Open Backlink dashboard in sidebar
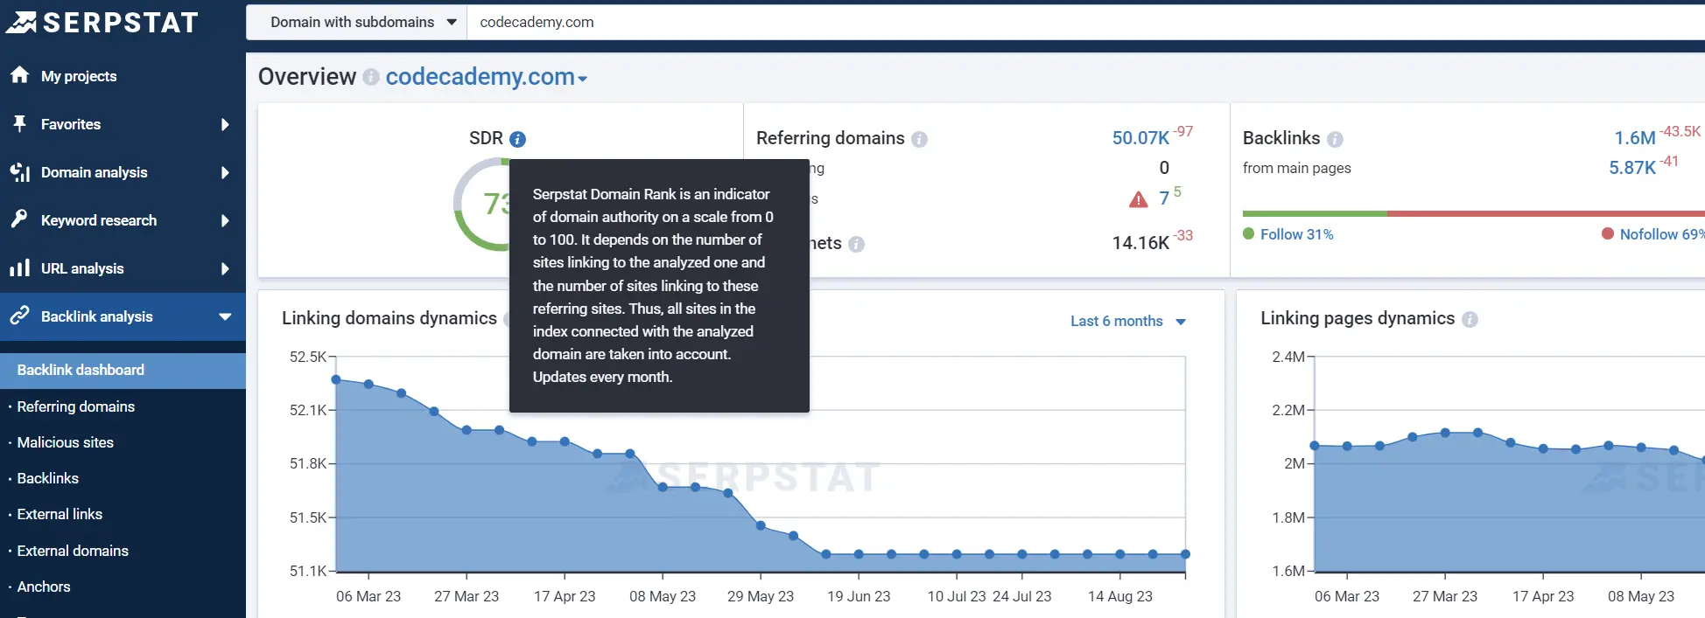The height and width of the screenshot is (618, 1705). 123,370
